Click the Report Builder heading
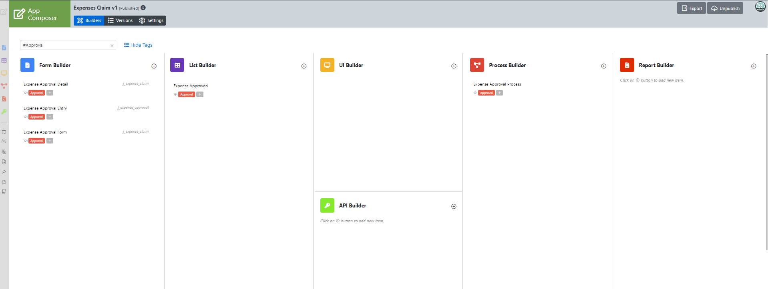The height and width of the screenshot is (289, 768). tap(656, 65)
